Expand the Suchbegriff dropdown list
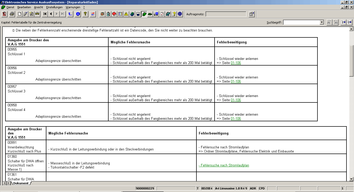Viewport: 354px width, 192px height. 322,22
